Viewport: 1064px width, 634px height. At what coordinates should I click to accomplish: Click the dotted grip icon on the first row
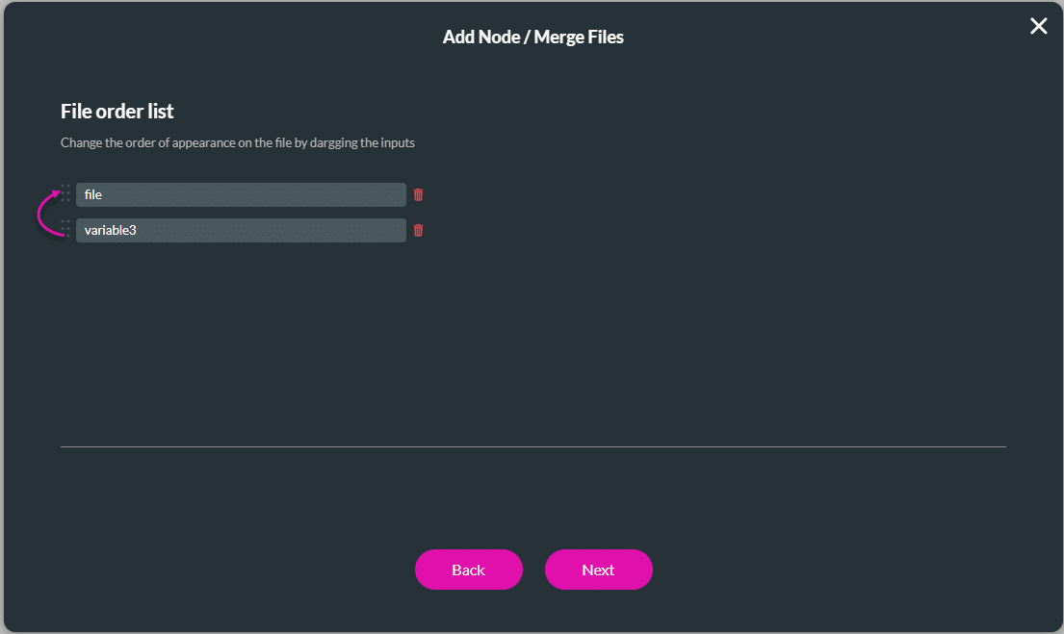click(66, 194)
